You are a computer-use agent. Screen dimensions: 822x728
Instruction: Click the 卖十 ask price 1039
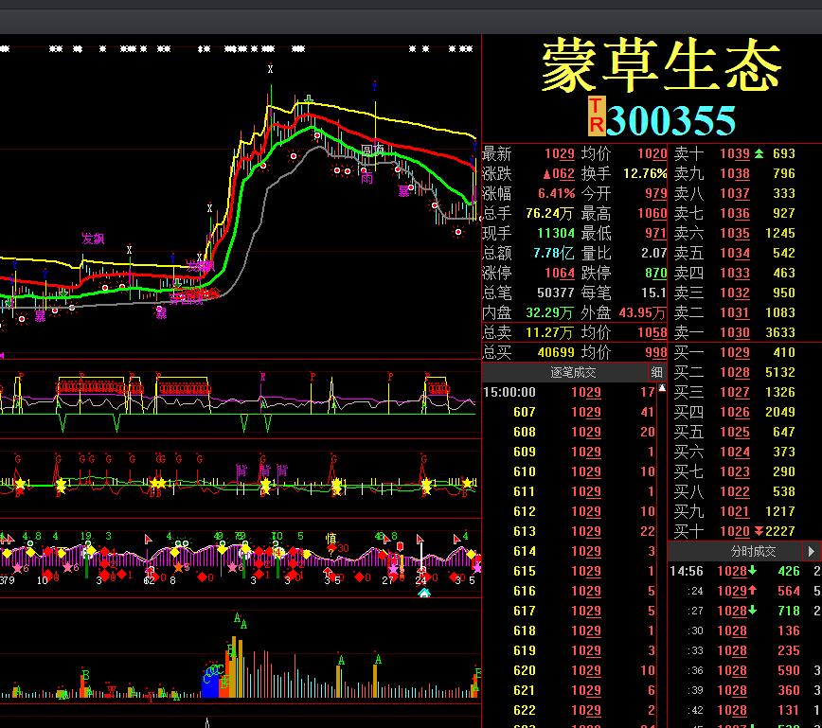(x=735, y=153)
